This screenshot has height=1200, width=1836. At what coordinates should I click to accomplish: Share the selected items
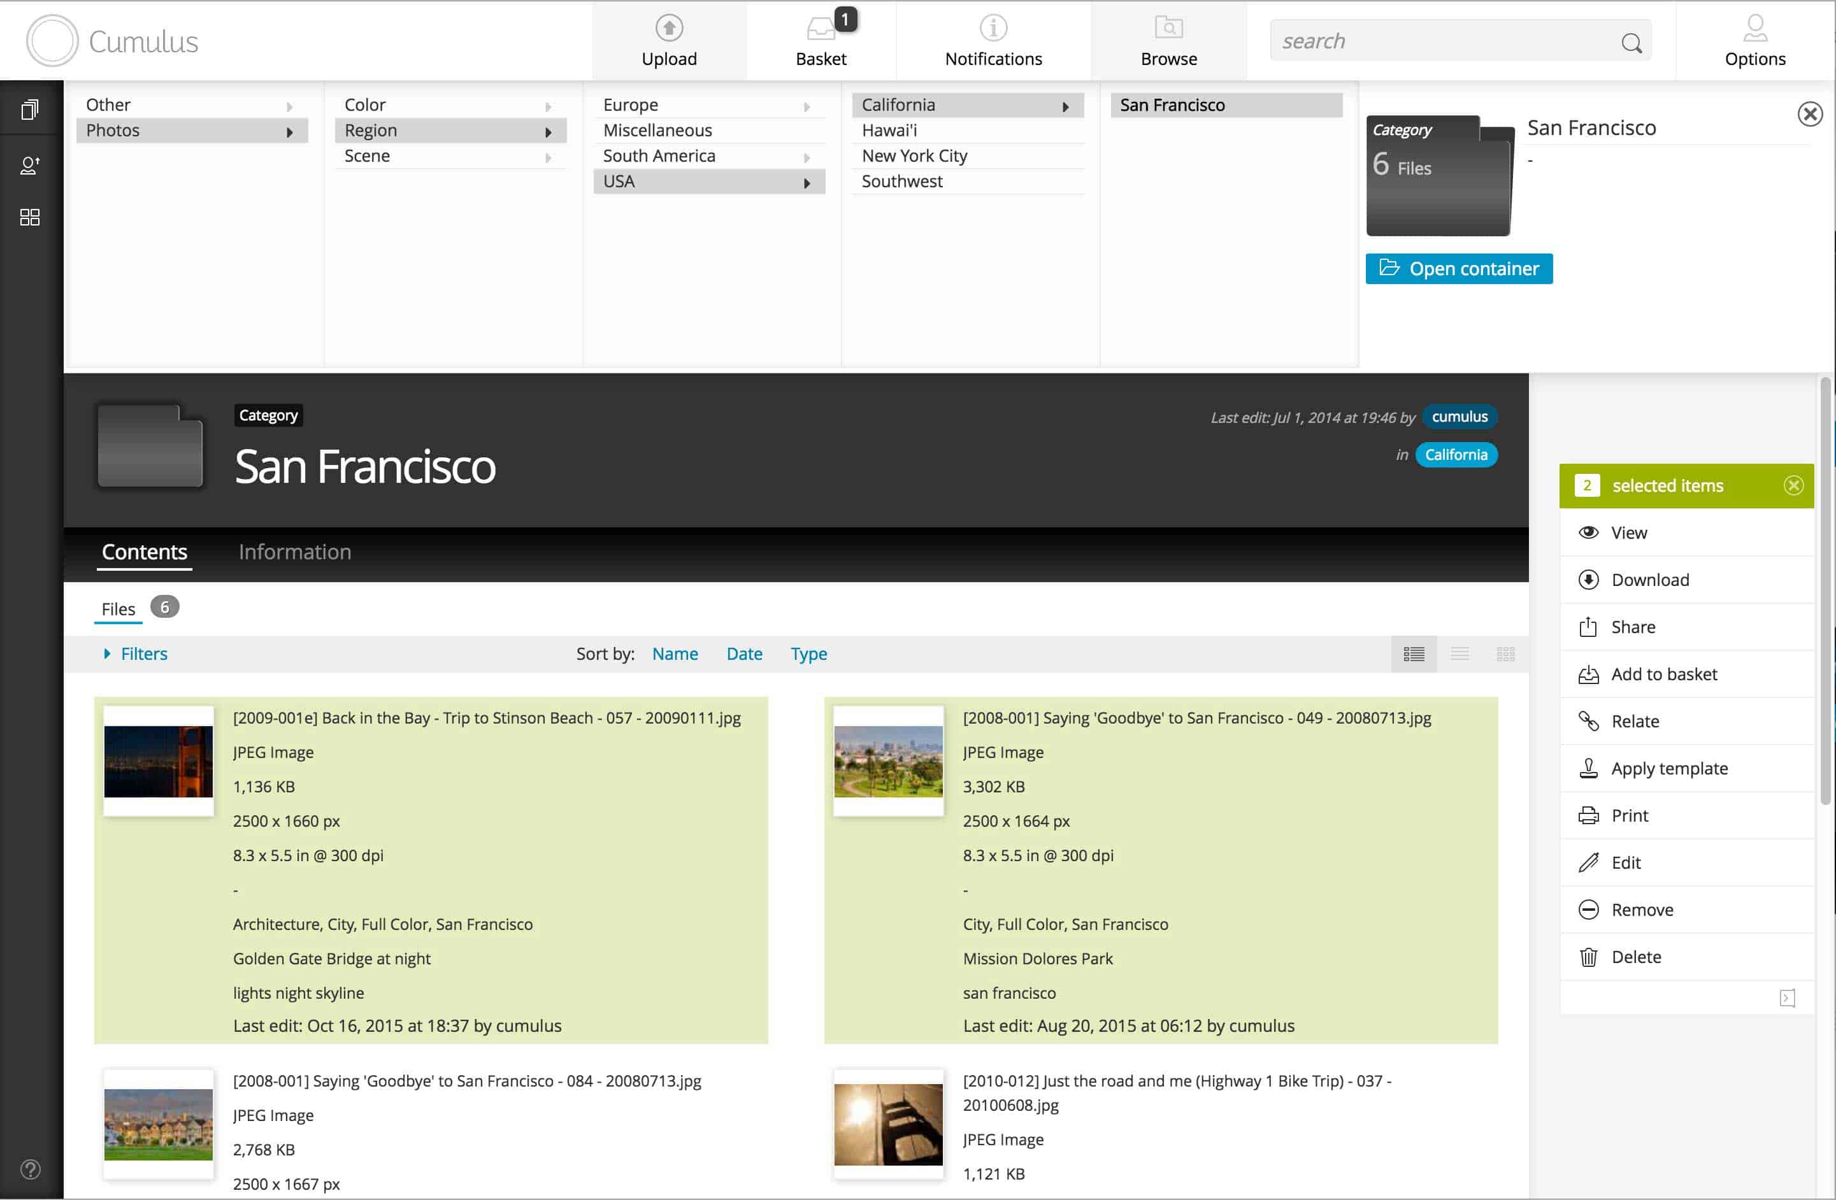(x=1632, y=626)
